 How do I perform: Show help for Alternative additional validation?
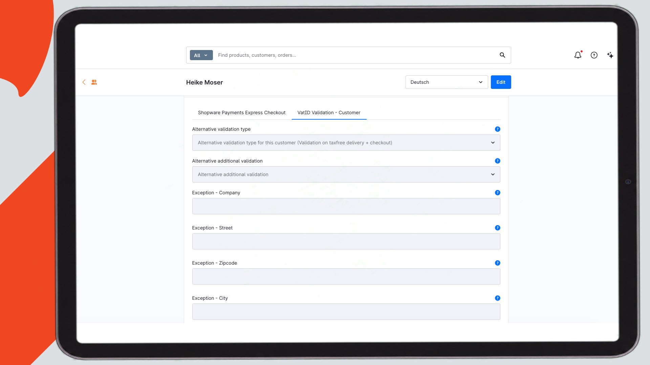(x=497, y=161)
